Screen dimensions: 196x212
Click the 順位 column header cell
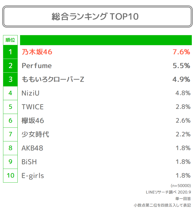10,40
